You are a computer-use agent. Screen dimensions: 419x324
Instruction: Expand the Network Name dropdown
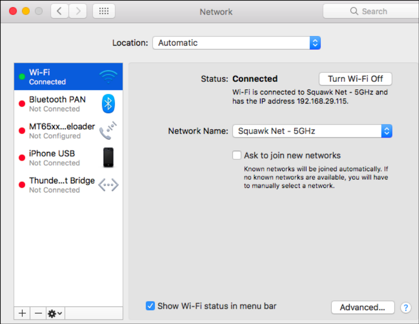[x=312, y=131]
